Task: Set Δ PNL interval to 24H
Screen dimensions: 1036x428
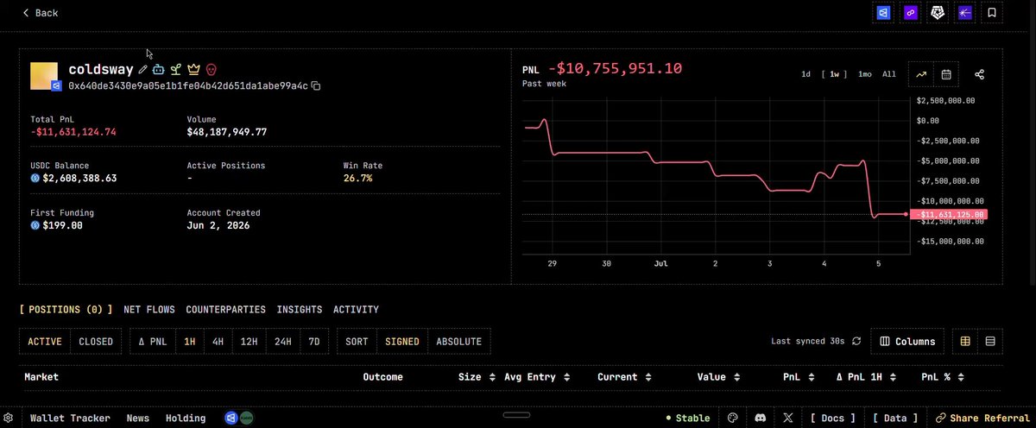Action: [x=283, y=342]
